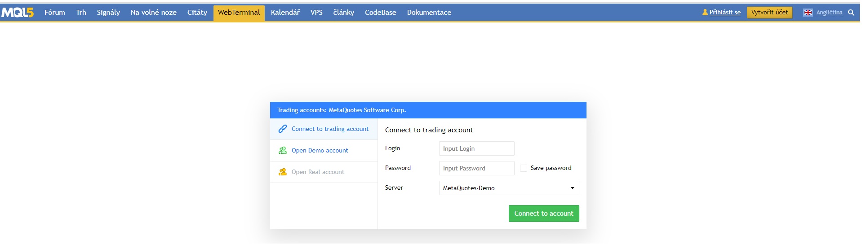Click the MQL5 logo
The width and height of the screenshot is (862, 244).
pos(18,13)
